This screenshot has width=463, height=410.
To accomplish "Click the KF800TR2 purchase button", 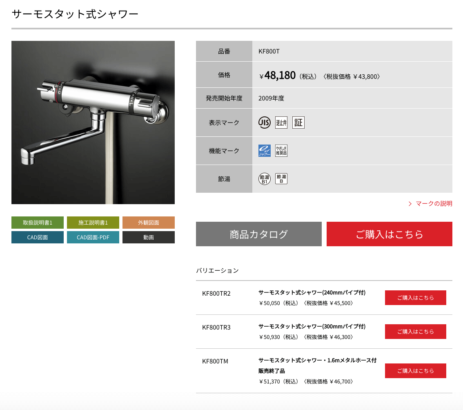I will (x=416, y=298).
